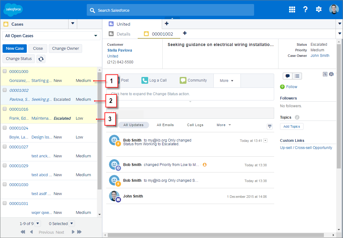Go to next page arrow
The image size is (343, 238).
[x=73, y=232]
